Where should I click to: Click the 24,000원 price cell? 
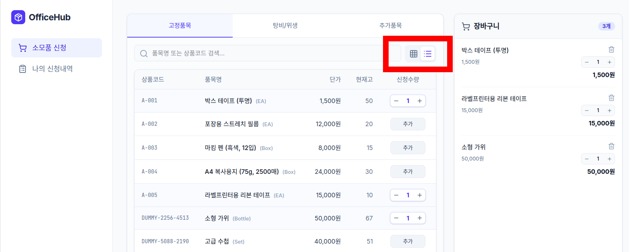(328, 172)
